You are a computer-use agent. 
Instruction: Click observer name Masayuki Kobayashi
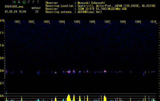(x=91, y=3)
